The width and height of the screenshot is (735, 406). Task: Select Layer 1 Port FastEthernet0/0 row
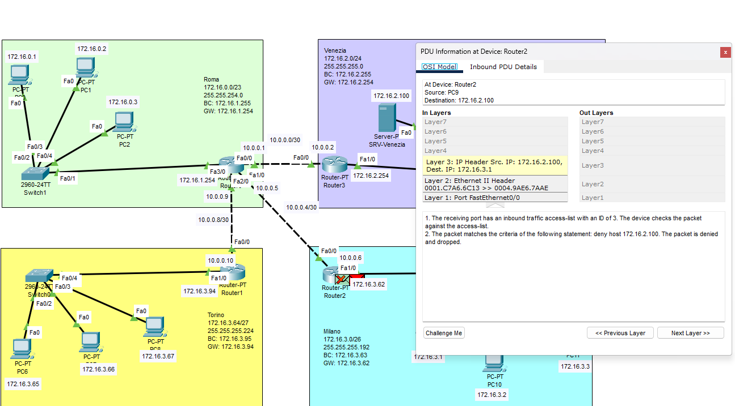pyautogui.click(x=495, y=198)
